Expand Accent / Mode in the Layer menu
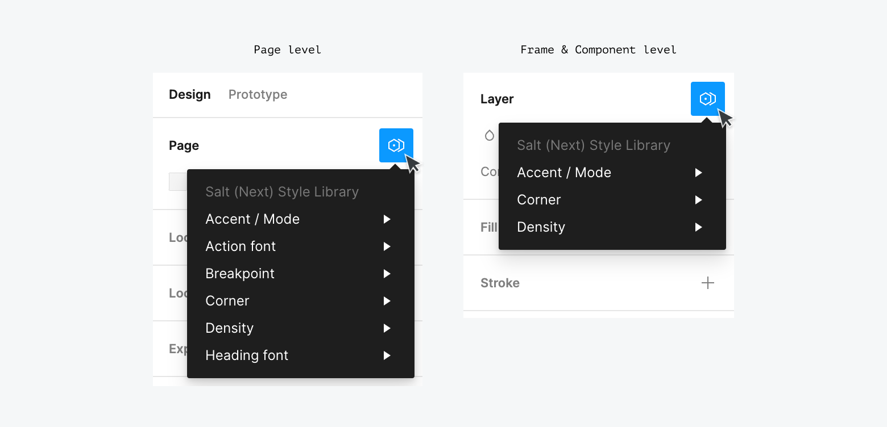Image resolution: width=887 pixels, height=427 pixels. pos(699,173)
